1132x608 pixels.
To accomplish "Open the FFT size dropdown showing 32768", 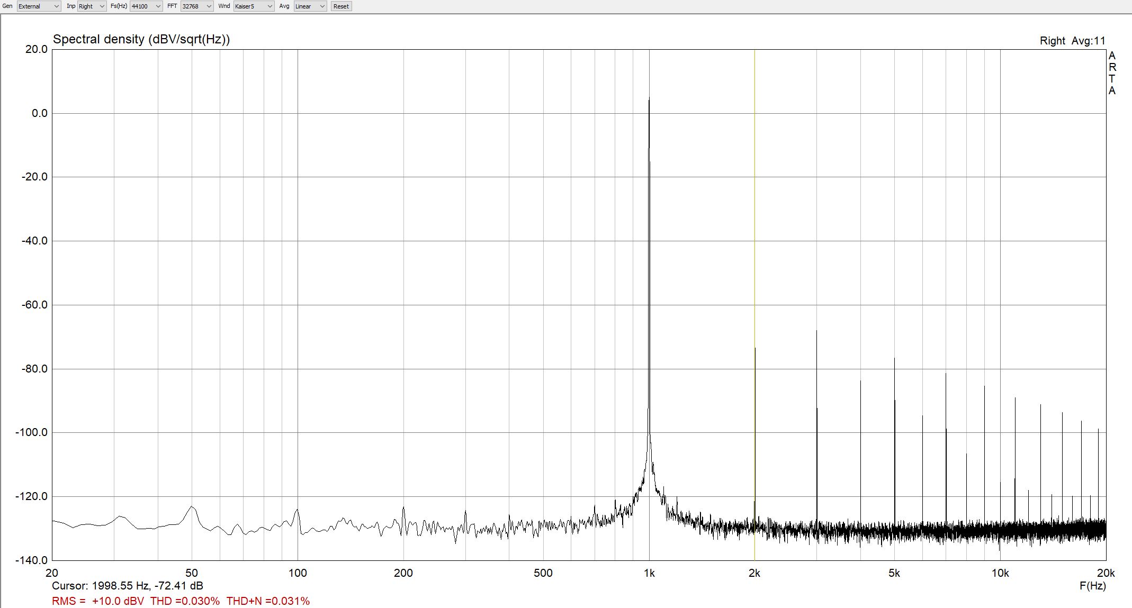I will [197, 6].
